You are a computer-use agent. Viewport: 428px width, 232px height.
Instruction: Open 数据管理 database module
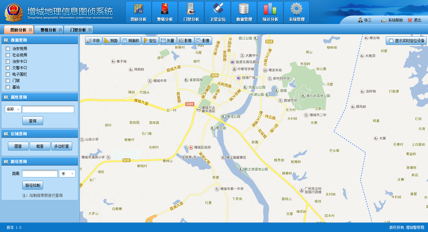click(x=244, y=12)
